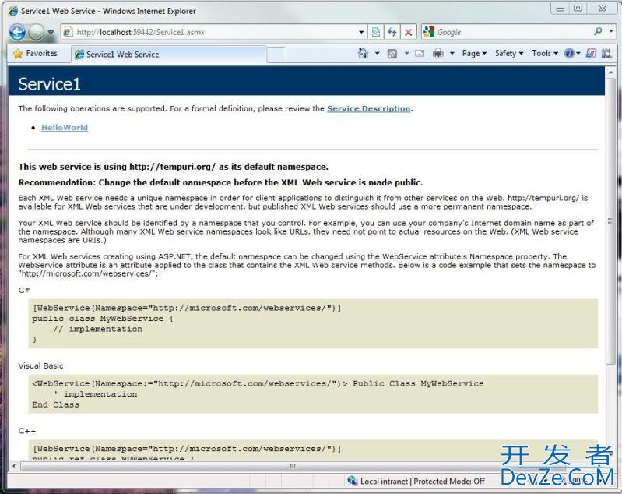Viewport: 622px width, 494px height.
Task: Click 'Local intranet | Protected Mode: Off' status text
Action: 423,482
